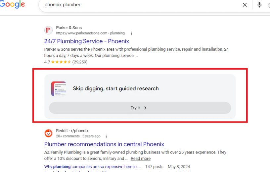
Task: Start voice search with the microphone icon
Action: tap(259, 5)
